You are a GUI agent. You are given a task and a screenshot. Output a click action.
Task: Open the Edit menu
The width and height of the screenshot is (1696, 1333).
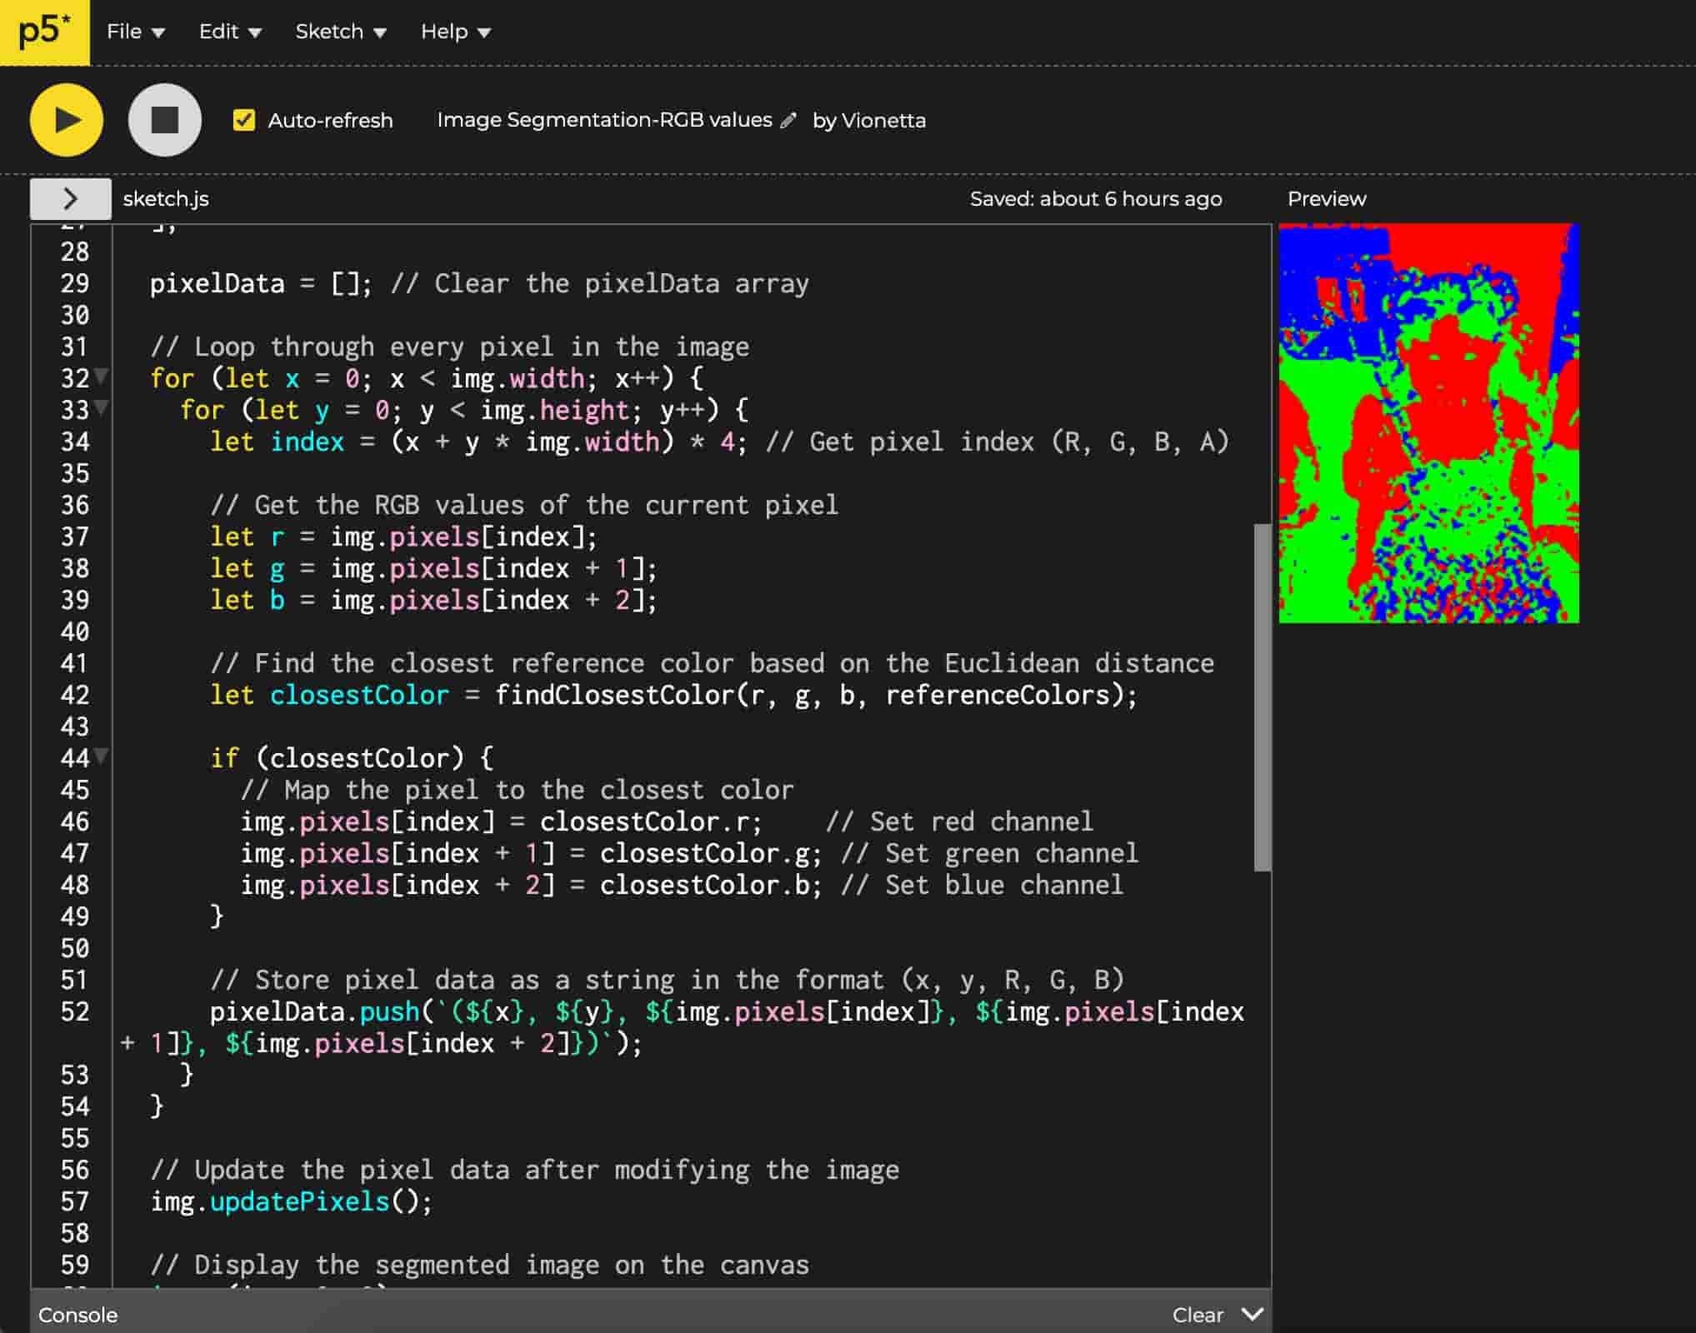click(x=230, y=32)
